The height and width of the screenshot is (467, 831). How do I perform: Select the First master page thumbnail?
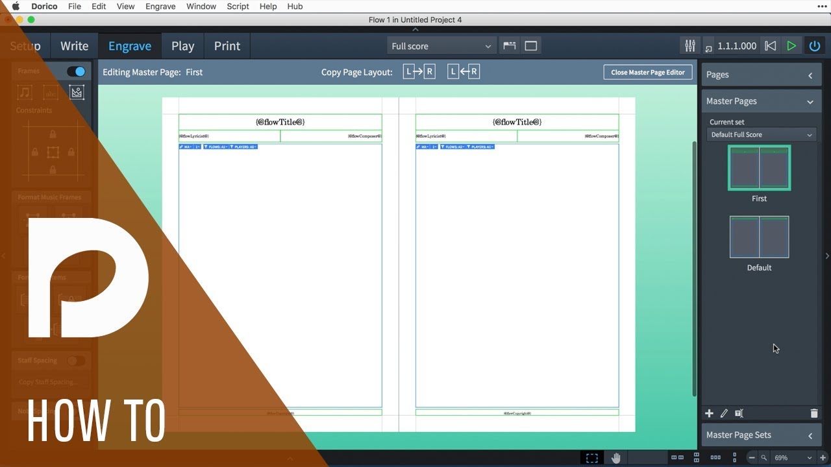[759, 168]
